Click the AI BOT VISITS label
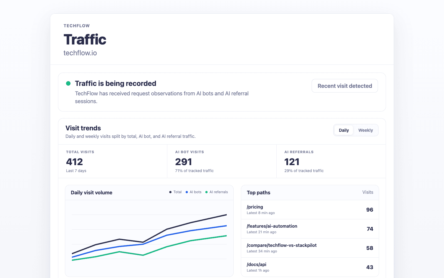 pos(190,152)
